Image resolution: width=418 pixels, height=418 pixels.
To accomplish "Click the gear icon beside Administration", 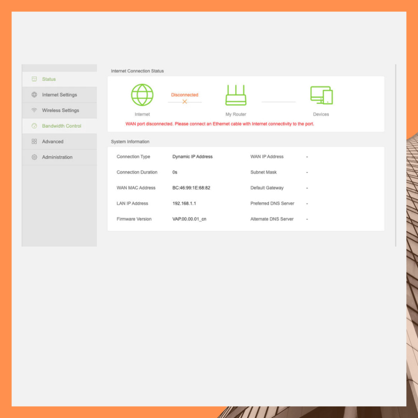I will (34, 157).
